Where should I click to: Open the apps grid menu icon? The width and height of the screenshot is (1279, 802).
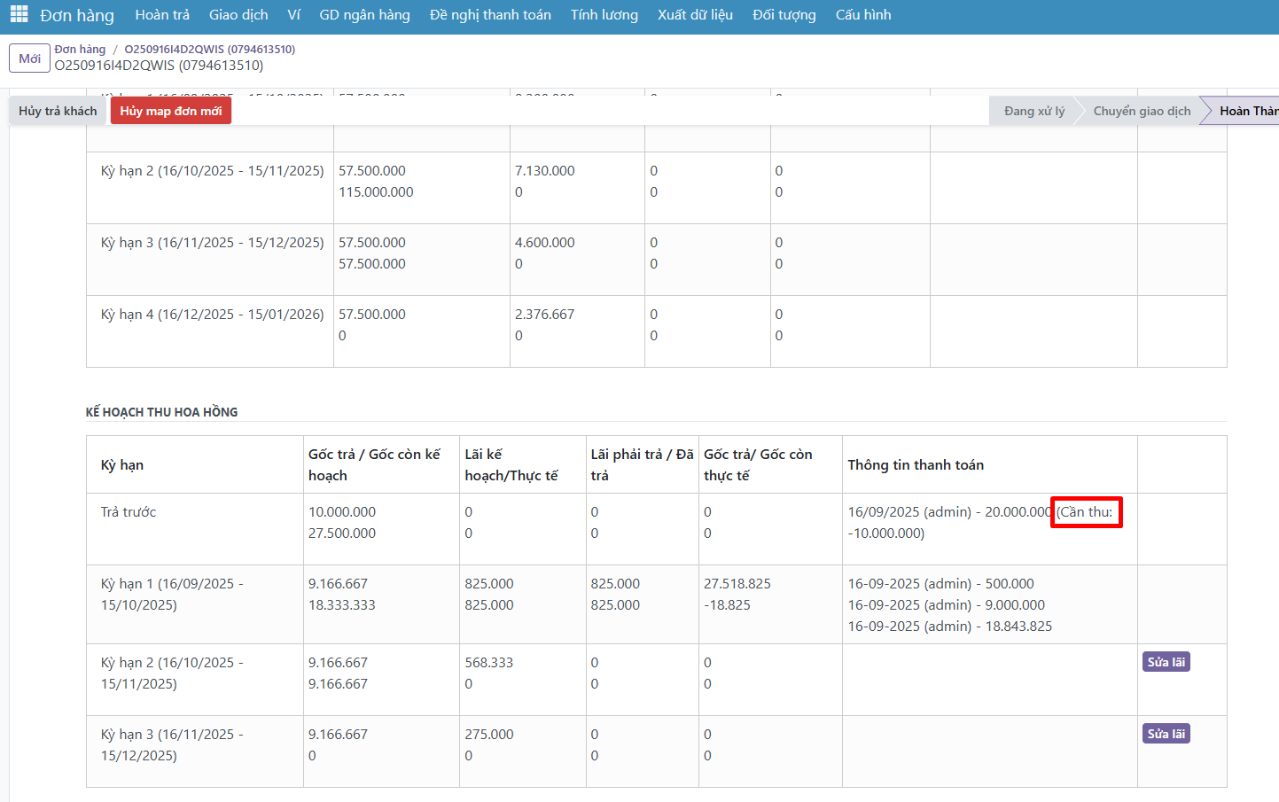(19, 15)
